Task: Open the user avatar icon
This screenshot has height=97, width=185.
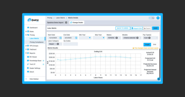Action: 158,18
